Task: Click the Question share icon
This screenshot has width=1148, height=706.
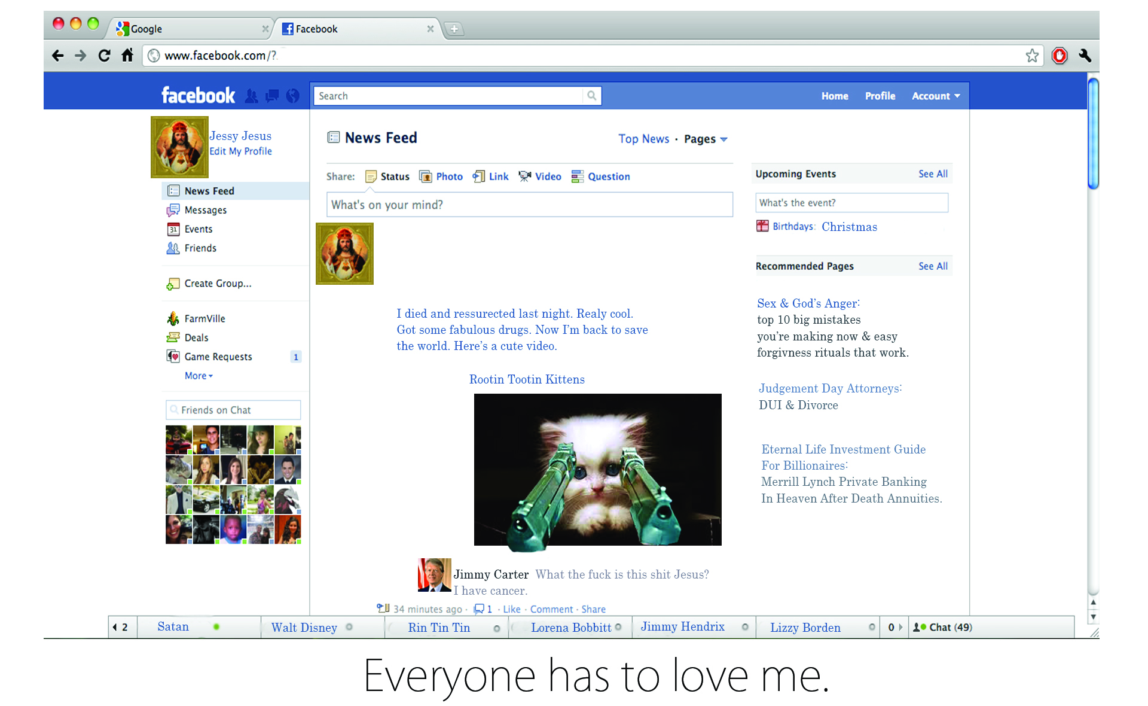Action: (577, 176)
